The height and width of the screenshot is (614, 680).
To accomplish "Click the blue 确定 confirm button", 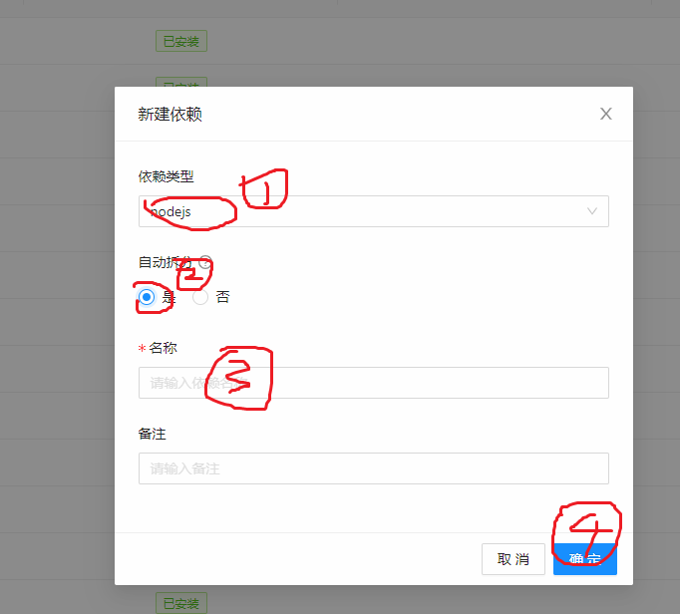I will (x=585, y=559).
